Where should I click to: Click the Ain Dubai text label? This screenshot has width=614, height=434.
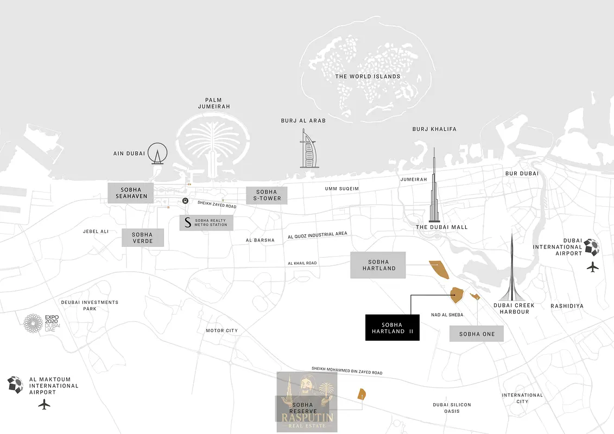[129, 154]
